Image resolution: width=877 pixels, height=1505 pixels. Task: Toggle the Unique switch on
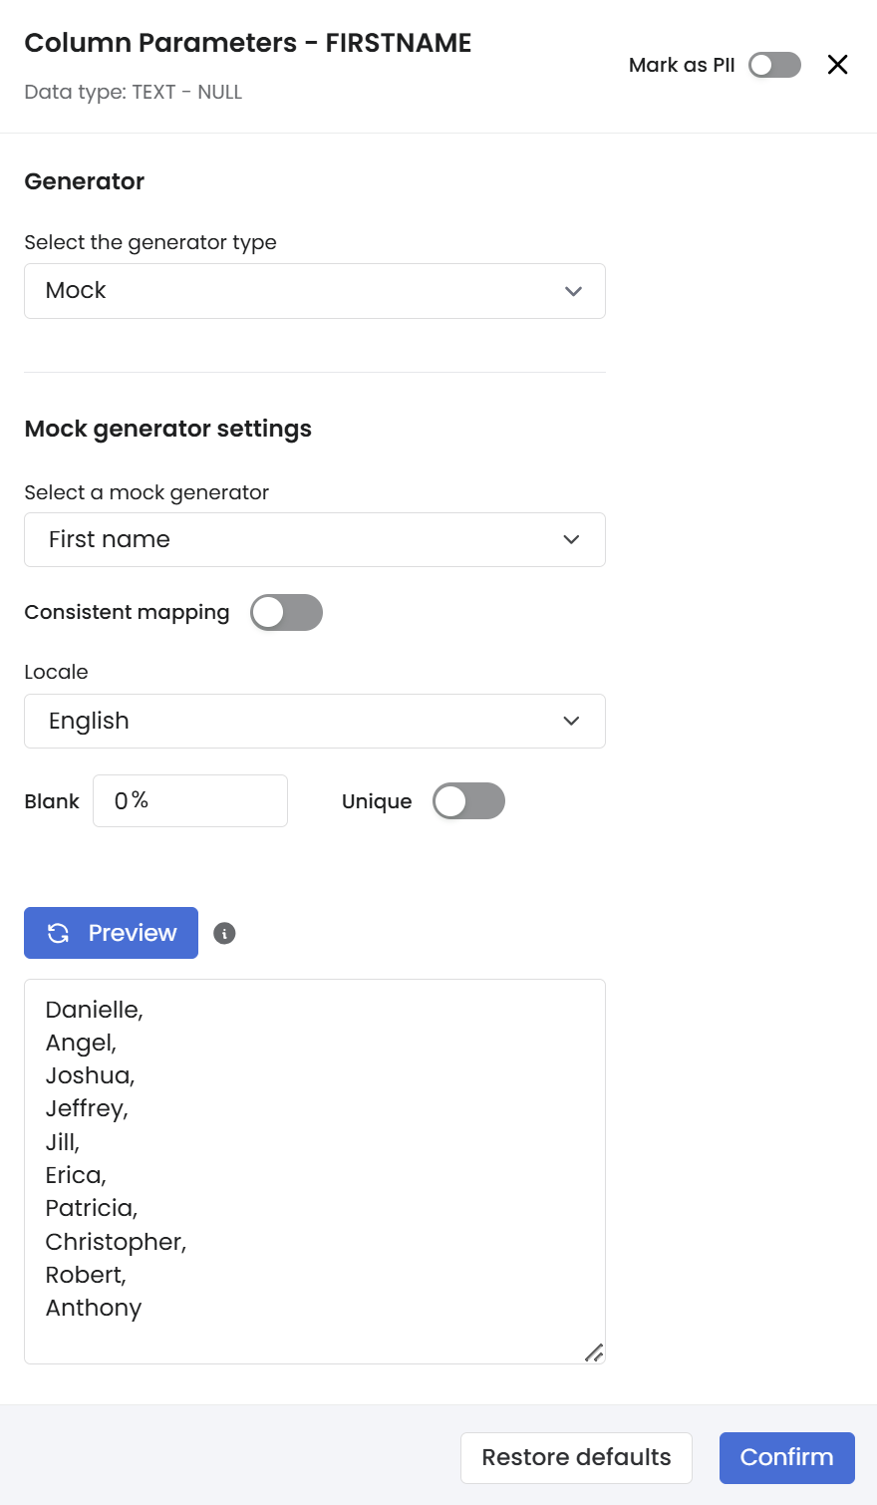468,801
